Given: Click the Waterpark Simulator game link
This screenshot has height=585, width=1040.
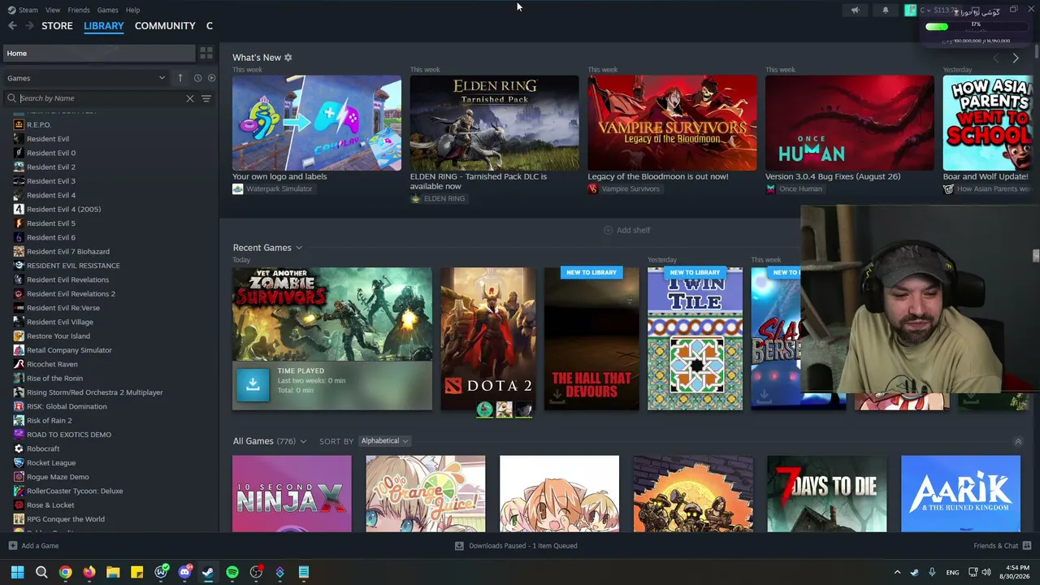Looking at the screenshot, I should [x=272, y=189].
